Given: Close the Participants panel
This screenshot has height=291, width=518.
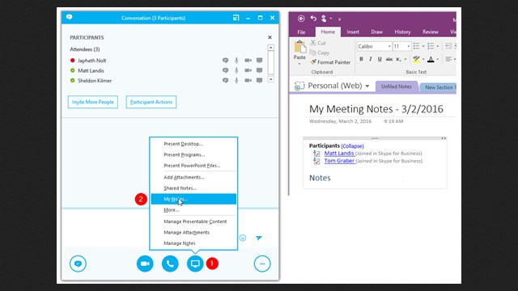Looking at the screenshot, I should point(270,37).
